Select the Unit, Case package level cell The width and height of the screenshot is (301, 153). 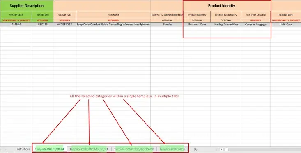[x=286, y=24]
